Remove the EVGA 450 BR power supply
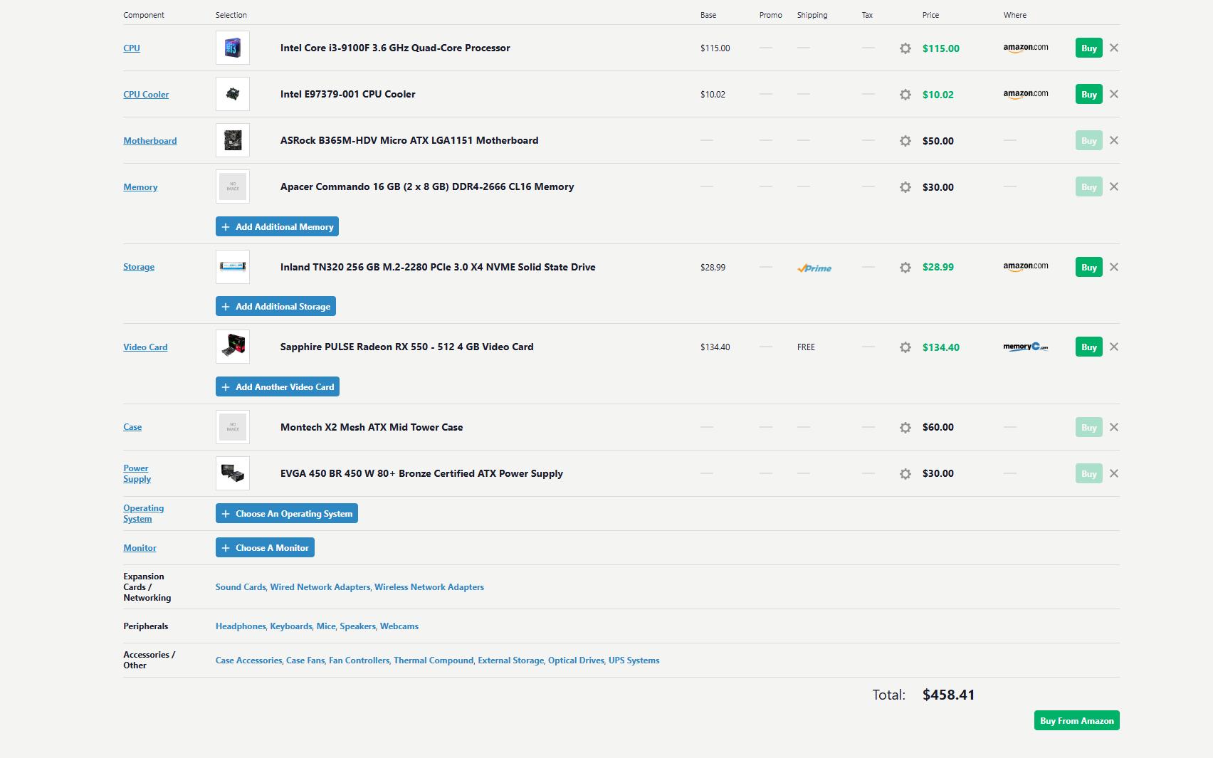The height and width of the screenshot is (758, 1213). click(1114, 473)
